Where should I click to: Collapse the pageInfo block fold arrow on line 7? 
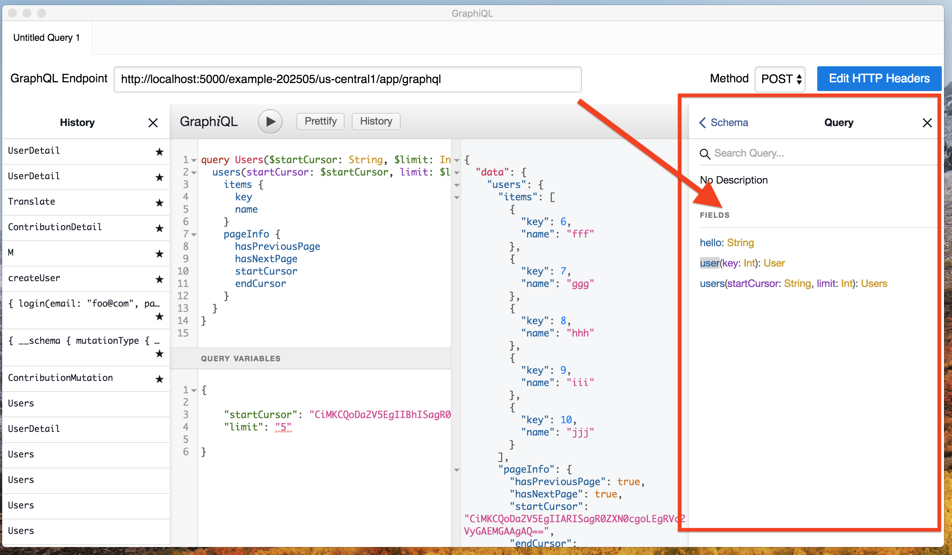(x=194, y=235)
